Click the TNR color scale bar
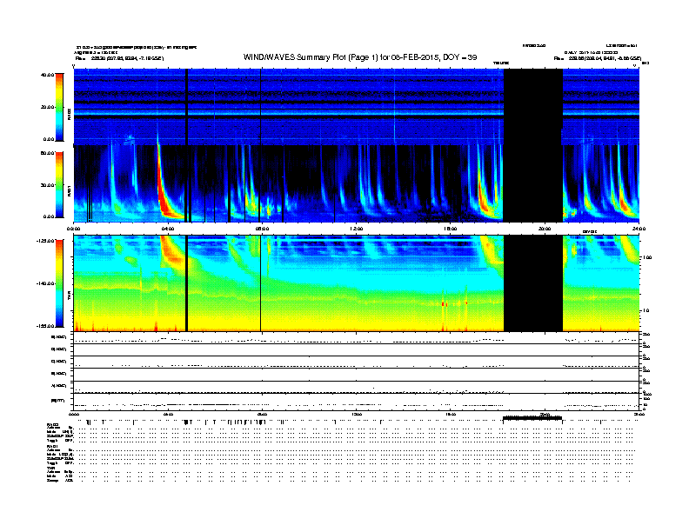 tap(59, 283)
